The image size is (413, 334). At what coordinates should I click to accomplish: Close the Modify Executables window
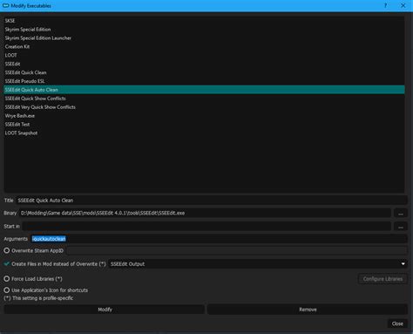click(x=403, y=5)
